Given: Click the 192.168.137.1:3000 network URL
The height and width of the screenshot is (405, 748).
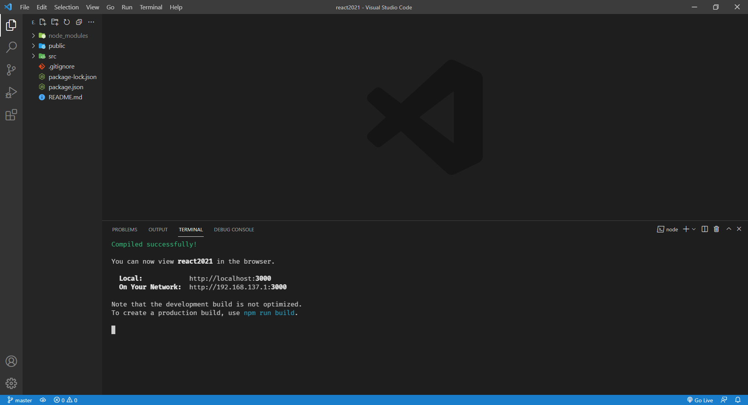Looking at the screenshot, I should [x=238, y=287].
